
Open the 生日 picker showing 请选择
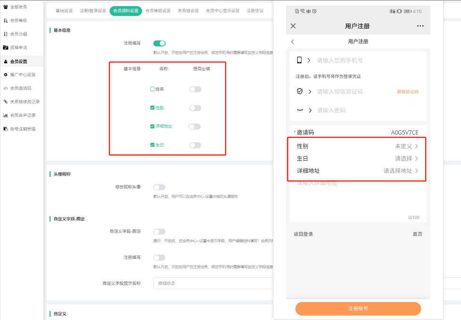[406, 159]
